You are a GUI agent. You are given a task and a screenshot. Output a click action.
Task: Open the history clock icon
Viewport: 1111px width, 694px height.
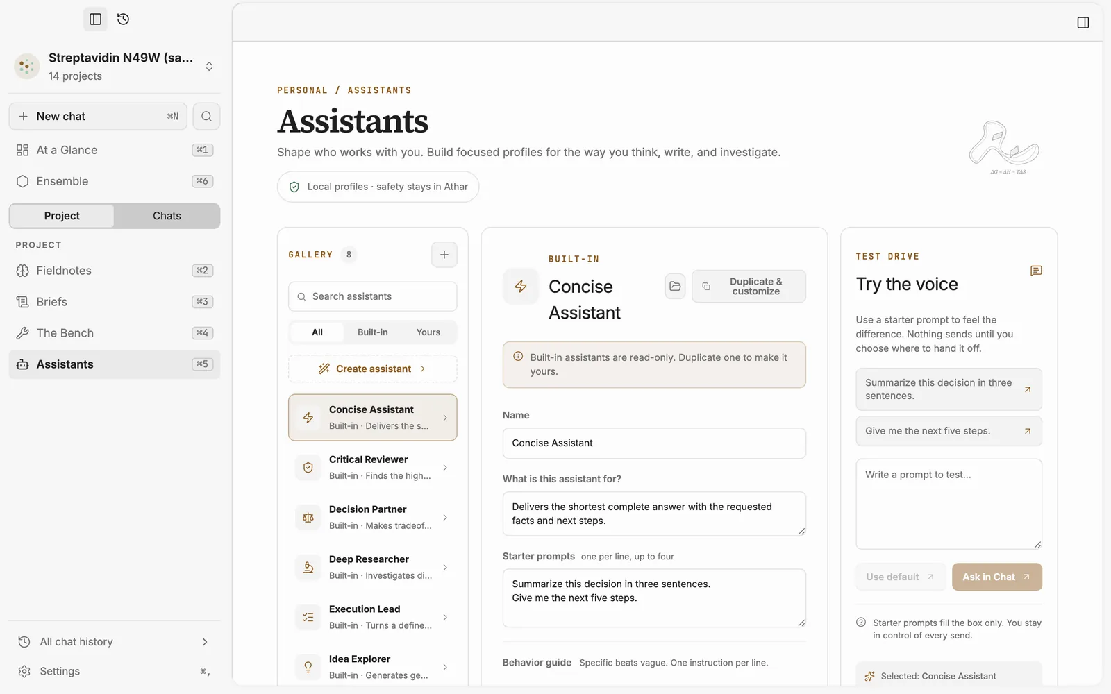(124, 19)
